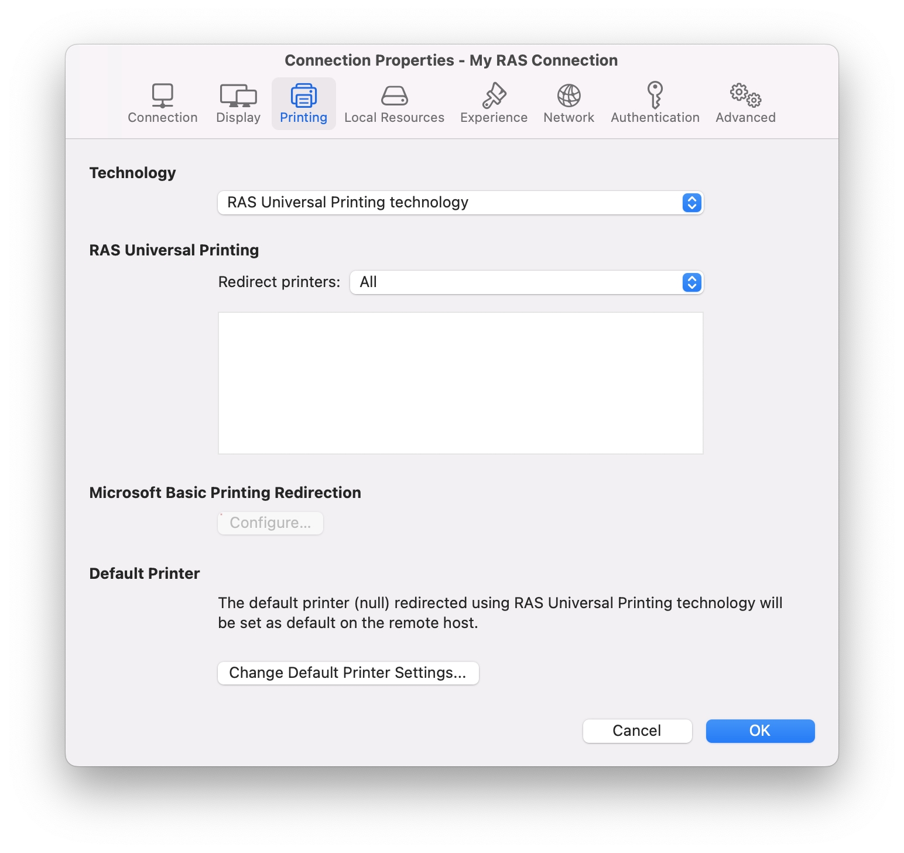The width and height of the screenshot is (904, 853).
Task: Confirm with the OK button
Action: click(x=760, y=731)
